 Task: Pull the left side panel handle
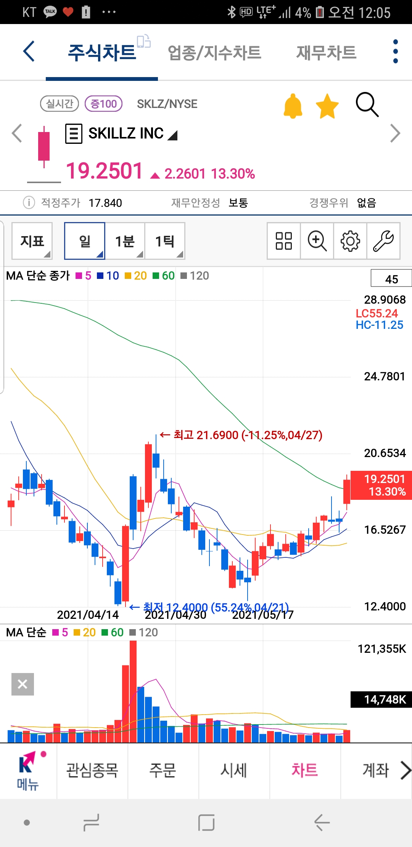point(2,307)
